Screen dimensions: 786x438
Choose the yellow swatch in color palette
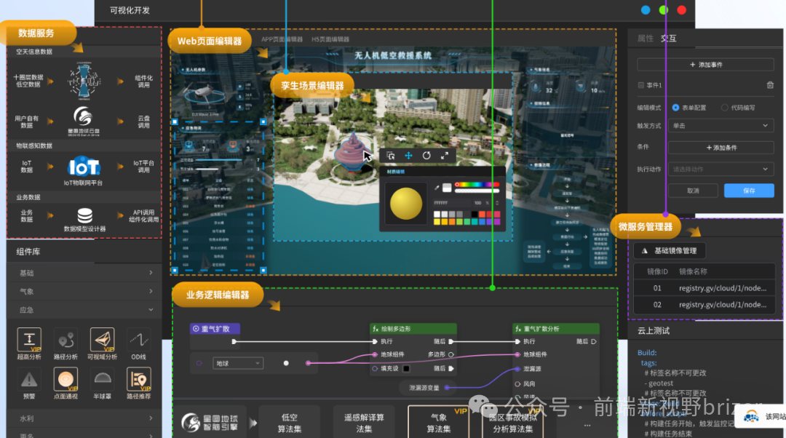pos(437,221)
